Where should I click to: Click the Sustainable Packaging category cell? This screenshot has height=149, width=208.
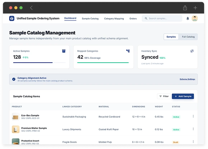[74, 117]
